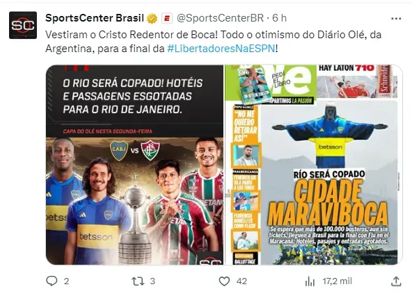The height and width of the screenshot is (296, 412).
Task: Click the tweet text about Cristo Redentor
Action: click(x=214, y=42)
